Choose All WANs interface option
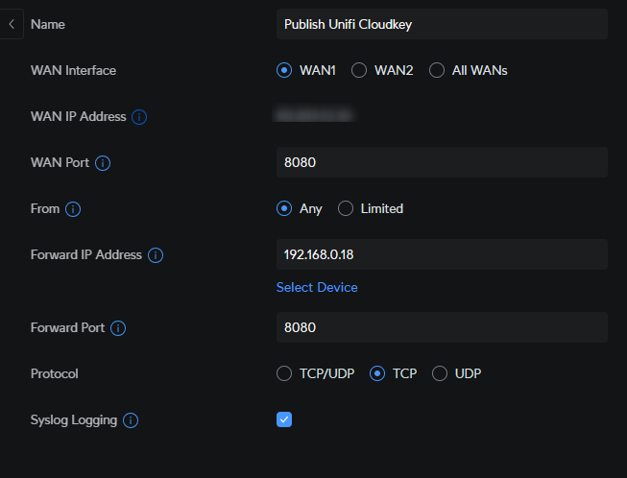Image resolution: width=627 pixels, height=478 pixels. 437,70
